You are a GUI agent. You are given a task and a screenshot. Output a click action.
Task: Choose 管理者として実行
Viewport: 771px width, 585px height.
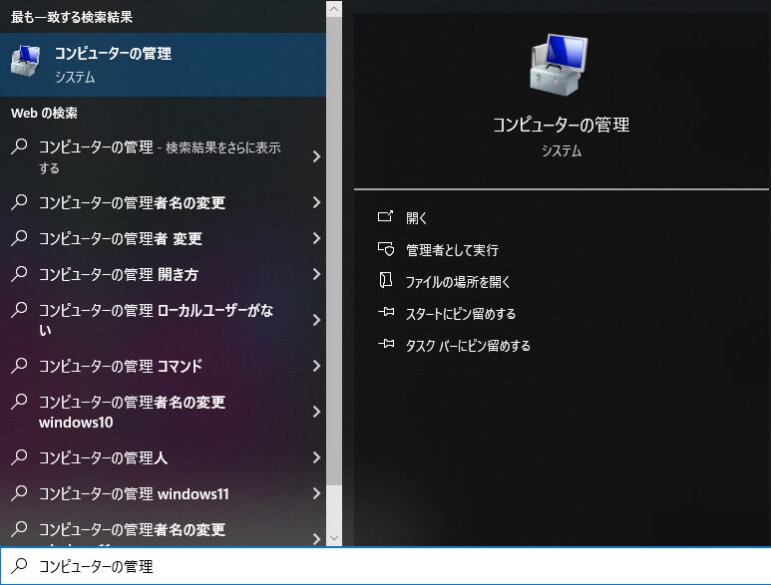pyautogui.click(x=452, y=249)
